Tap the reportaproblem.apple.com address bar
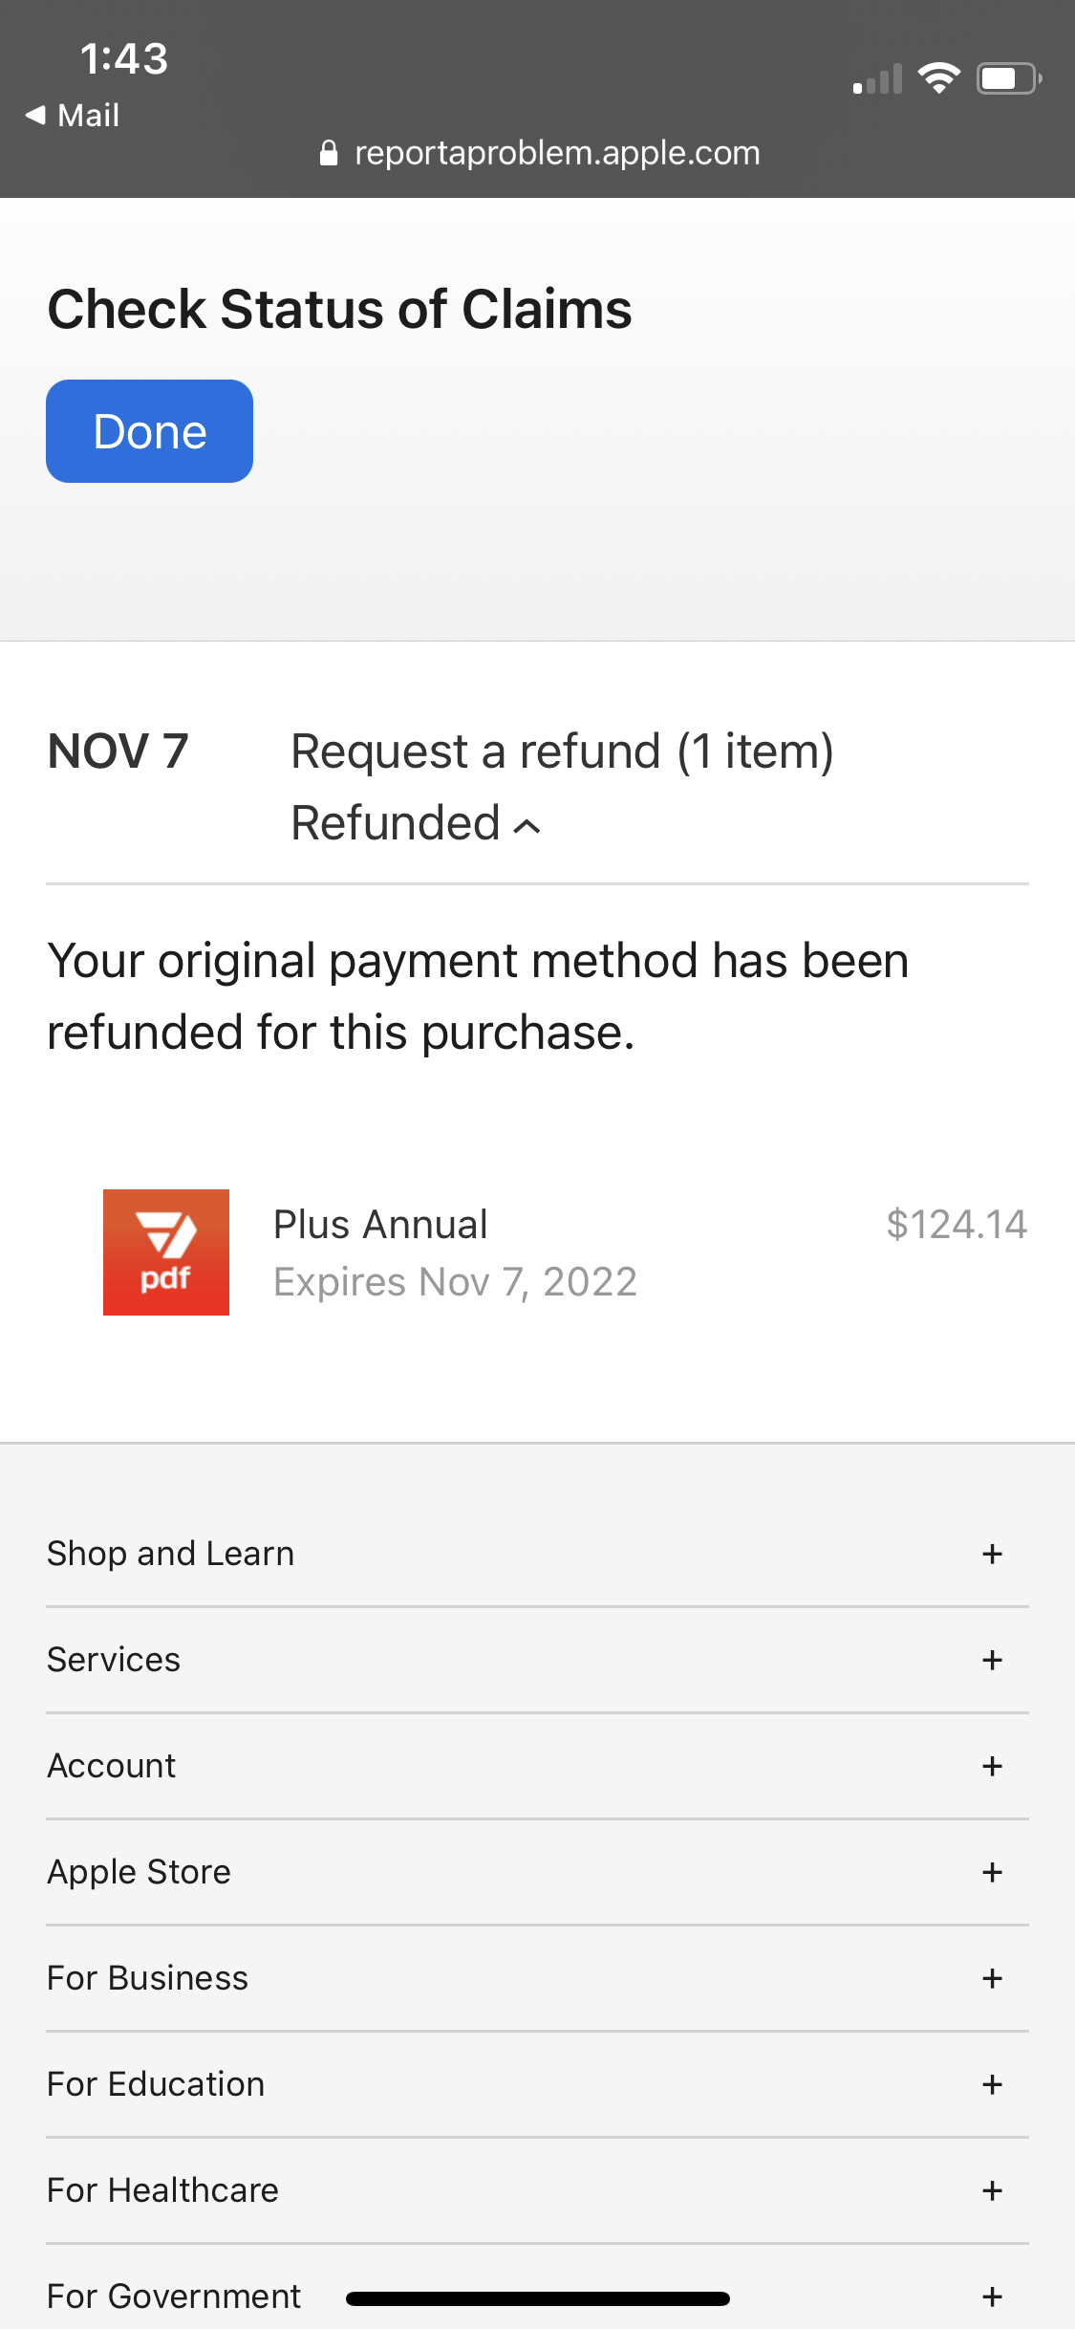 click(x=556, y=153)
